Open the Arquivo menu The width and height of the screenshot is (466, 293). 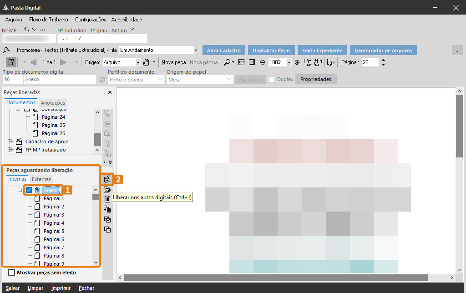click(14, 20)
